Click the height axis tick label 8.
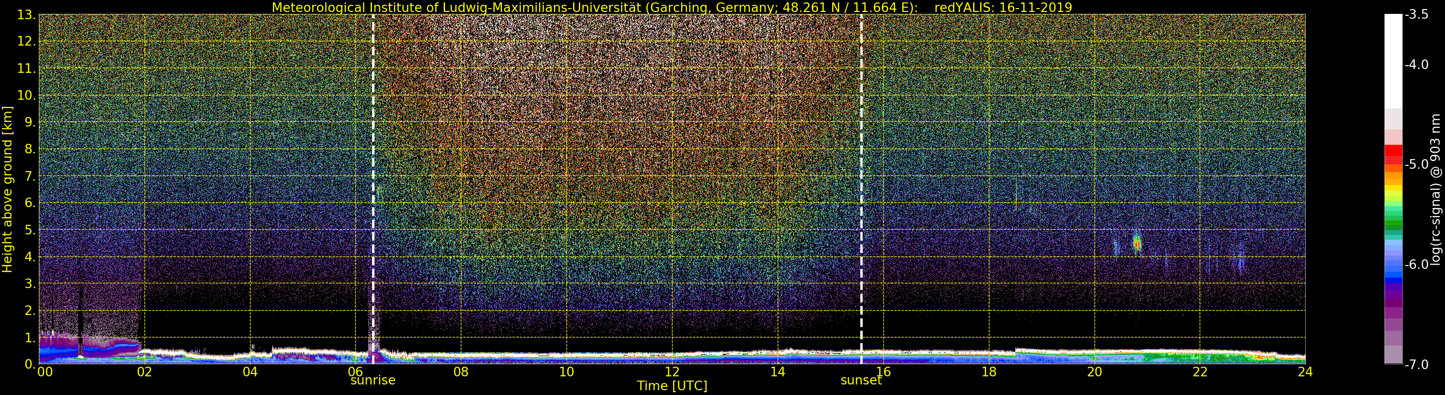 click(30, 149)
